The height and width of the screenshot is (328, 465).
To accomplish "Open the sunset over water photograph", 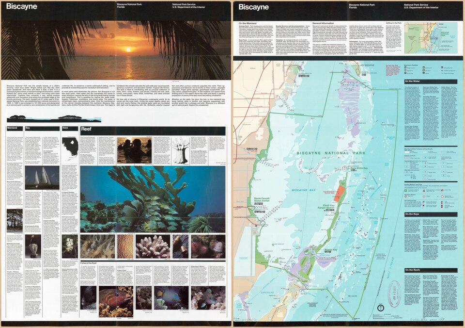I will coord(115,49).
